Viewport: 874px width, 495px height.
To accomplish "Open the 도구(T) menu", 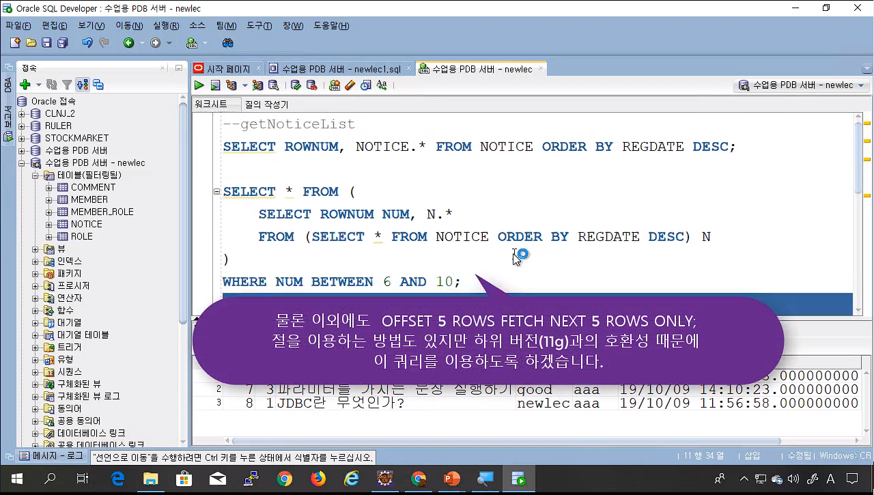I will pos(259,26).
